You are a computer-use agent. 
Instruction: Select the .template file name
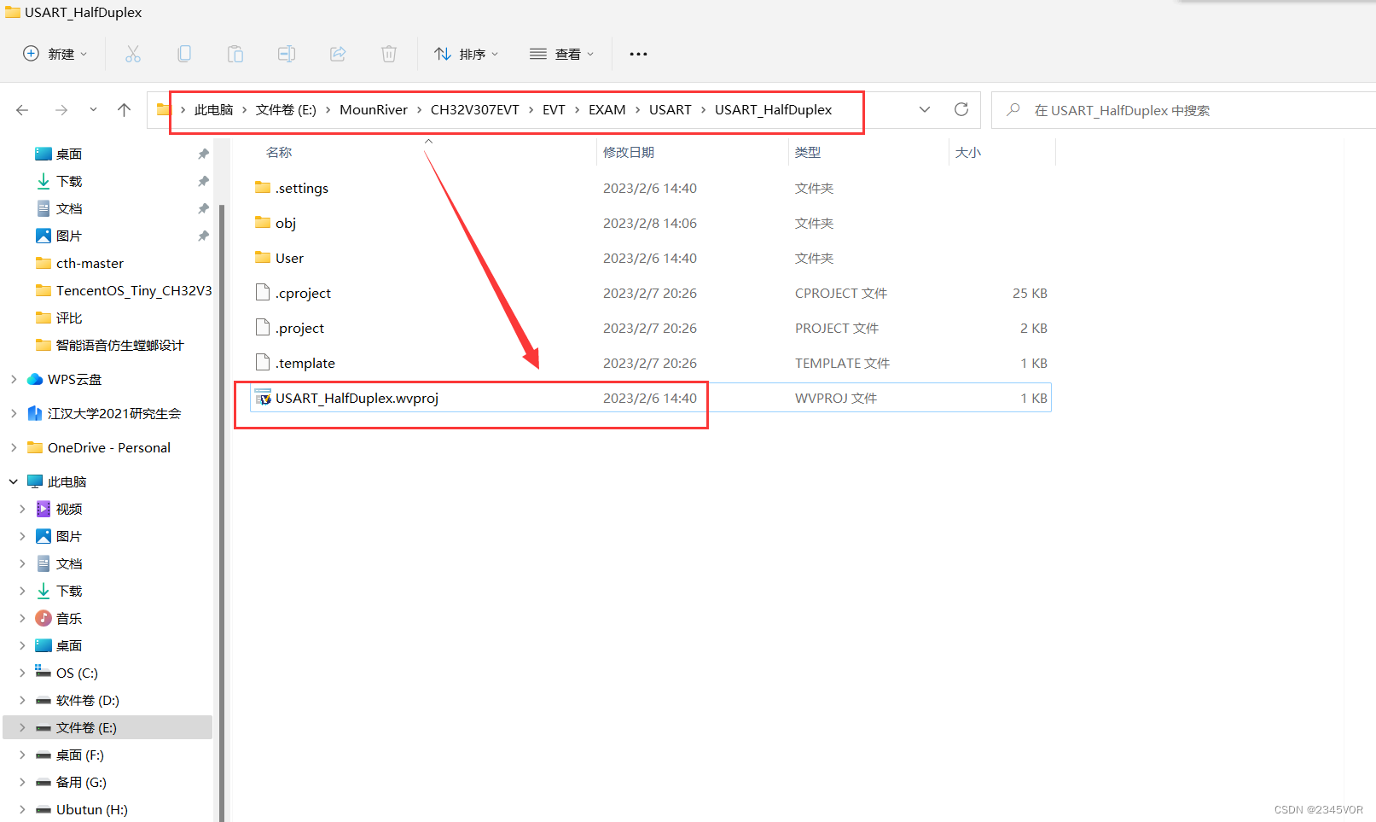[305, 363]
